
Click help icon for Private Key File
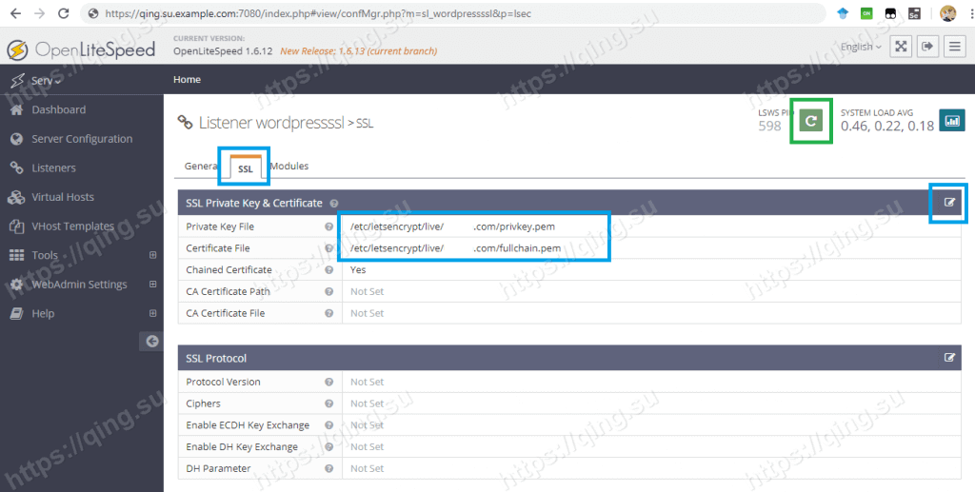tap(328, 226)
